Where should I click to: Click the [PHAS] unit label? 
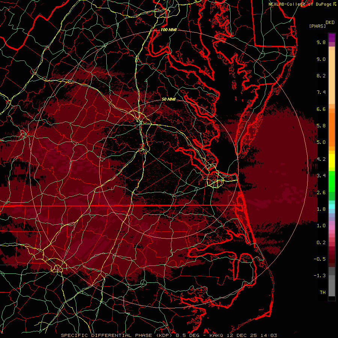click(x=317, y=26)
